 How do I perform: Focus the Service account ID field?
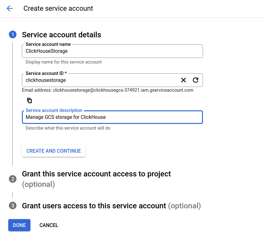tap(95, 80)
